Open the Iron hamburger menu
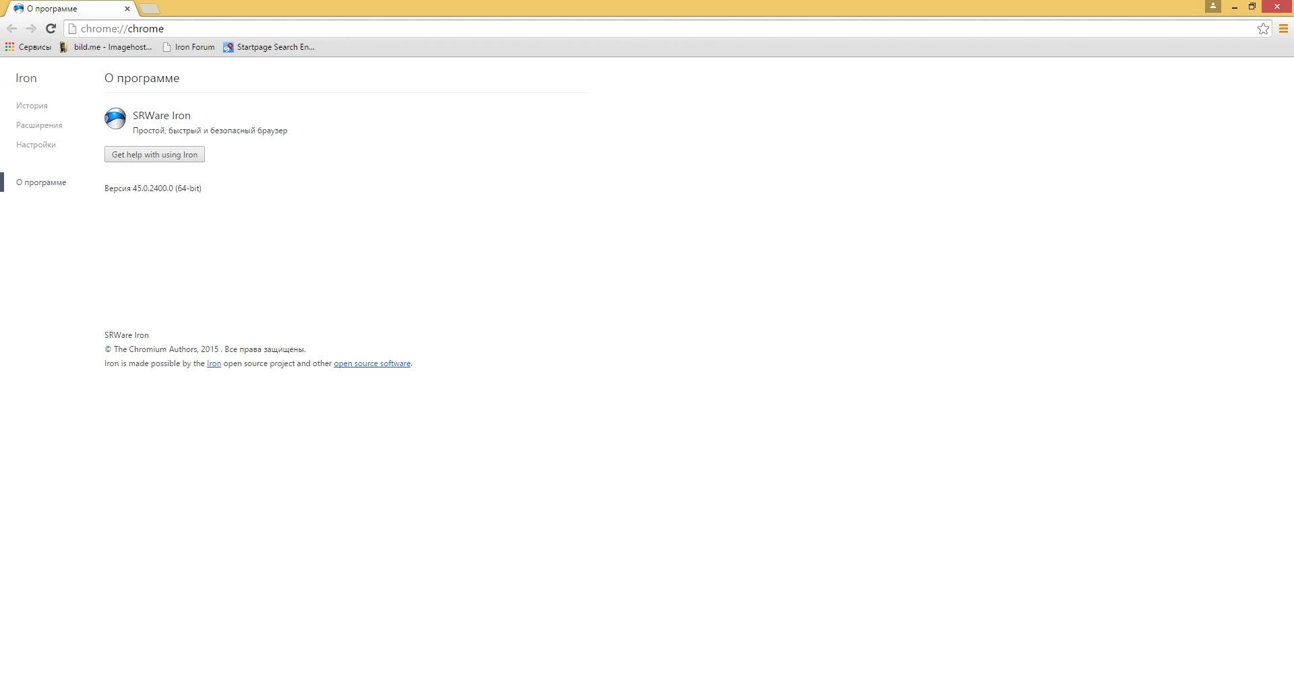The width and height of the screenshot is (1294, 700). coord(1283,28)
